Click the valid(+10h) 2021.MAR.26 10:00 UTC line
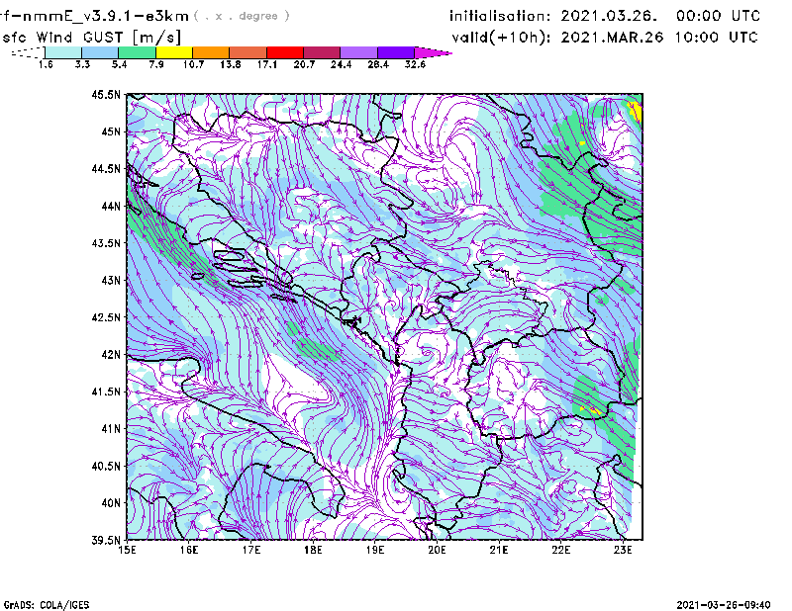 pyautogui.click(x=605, y=38)
